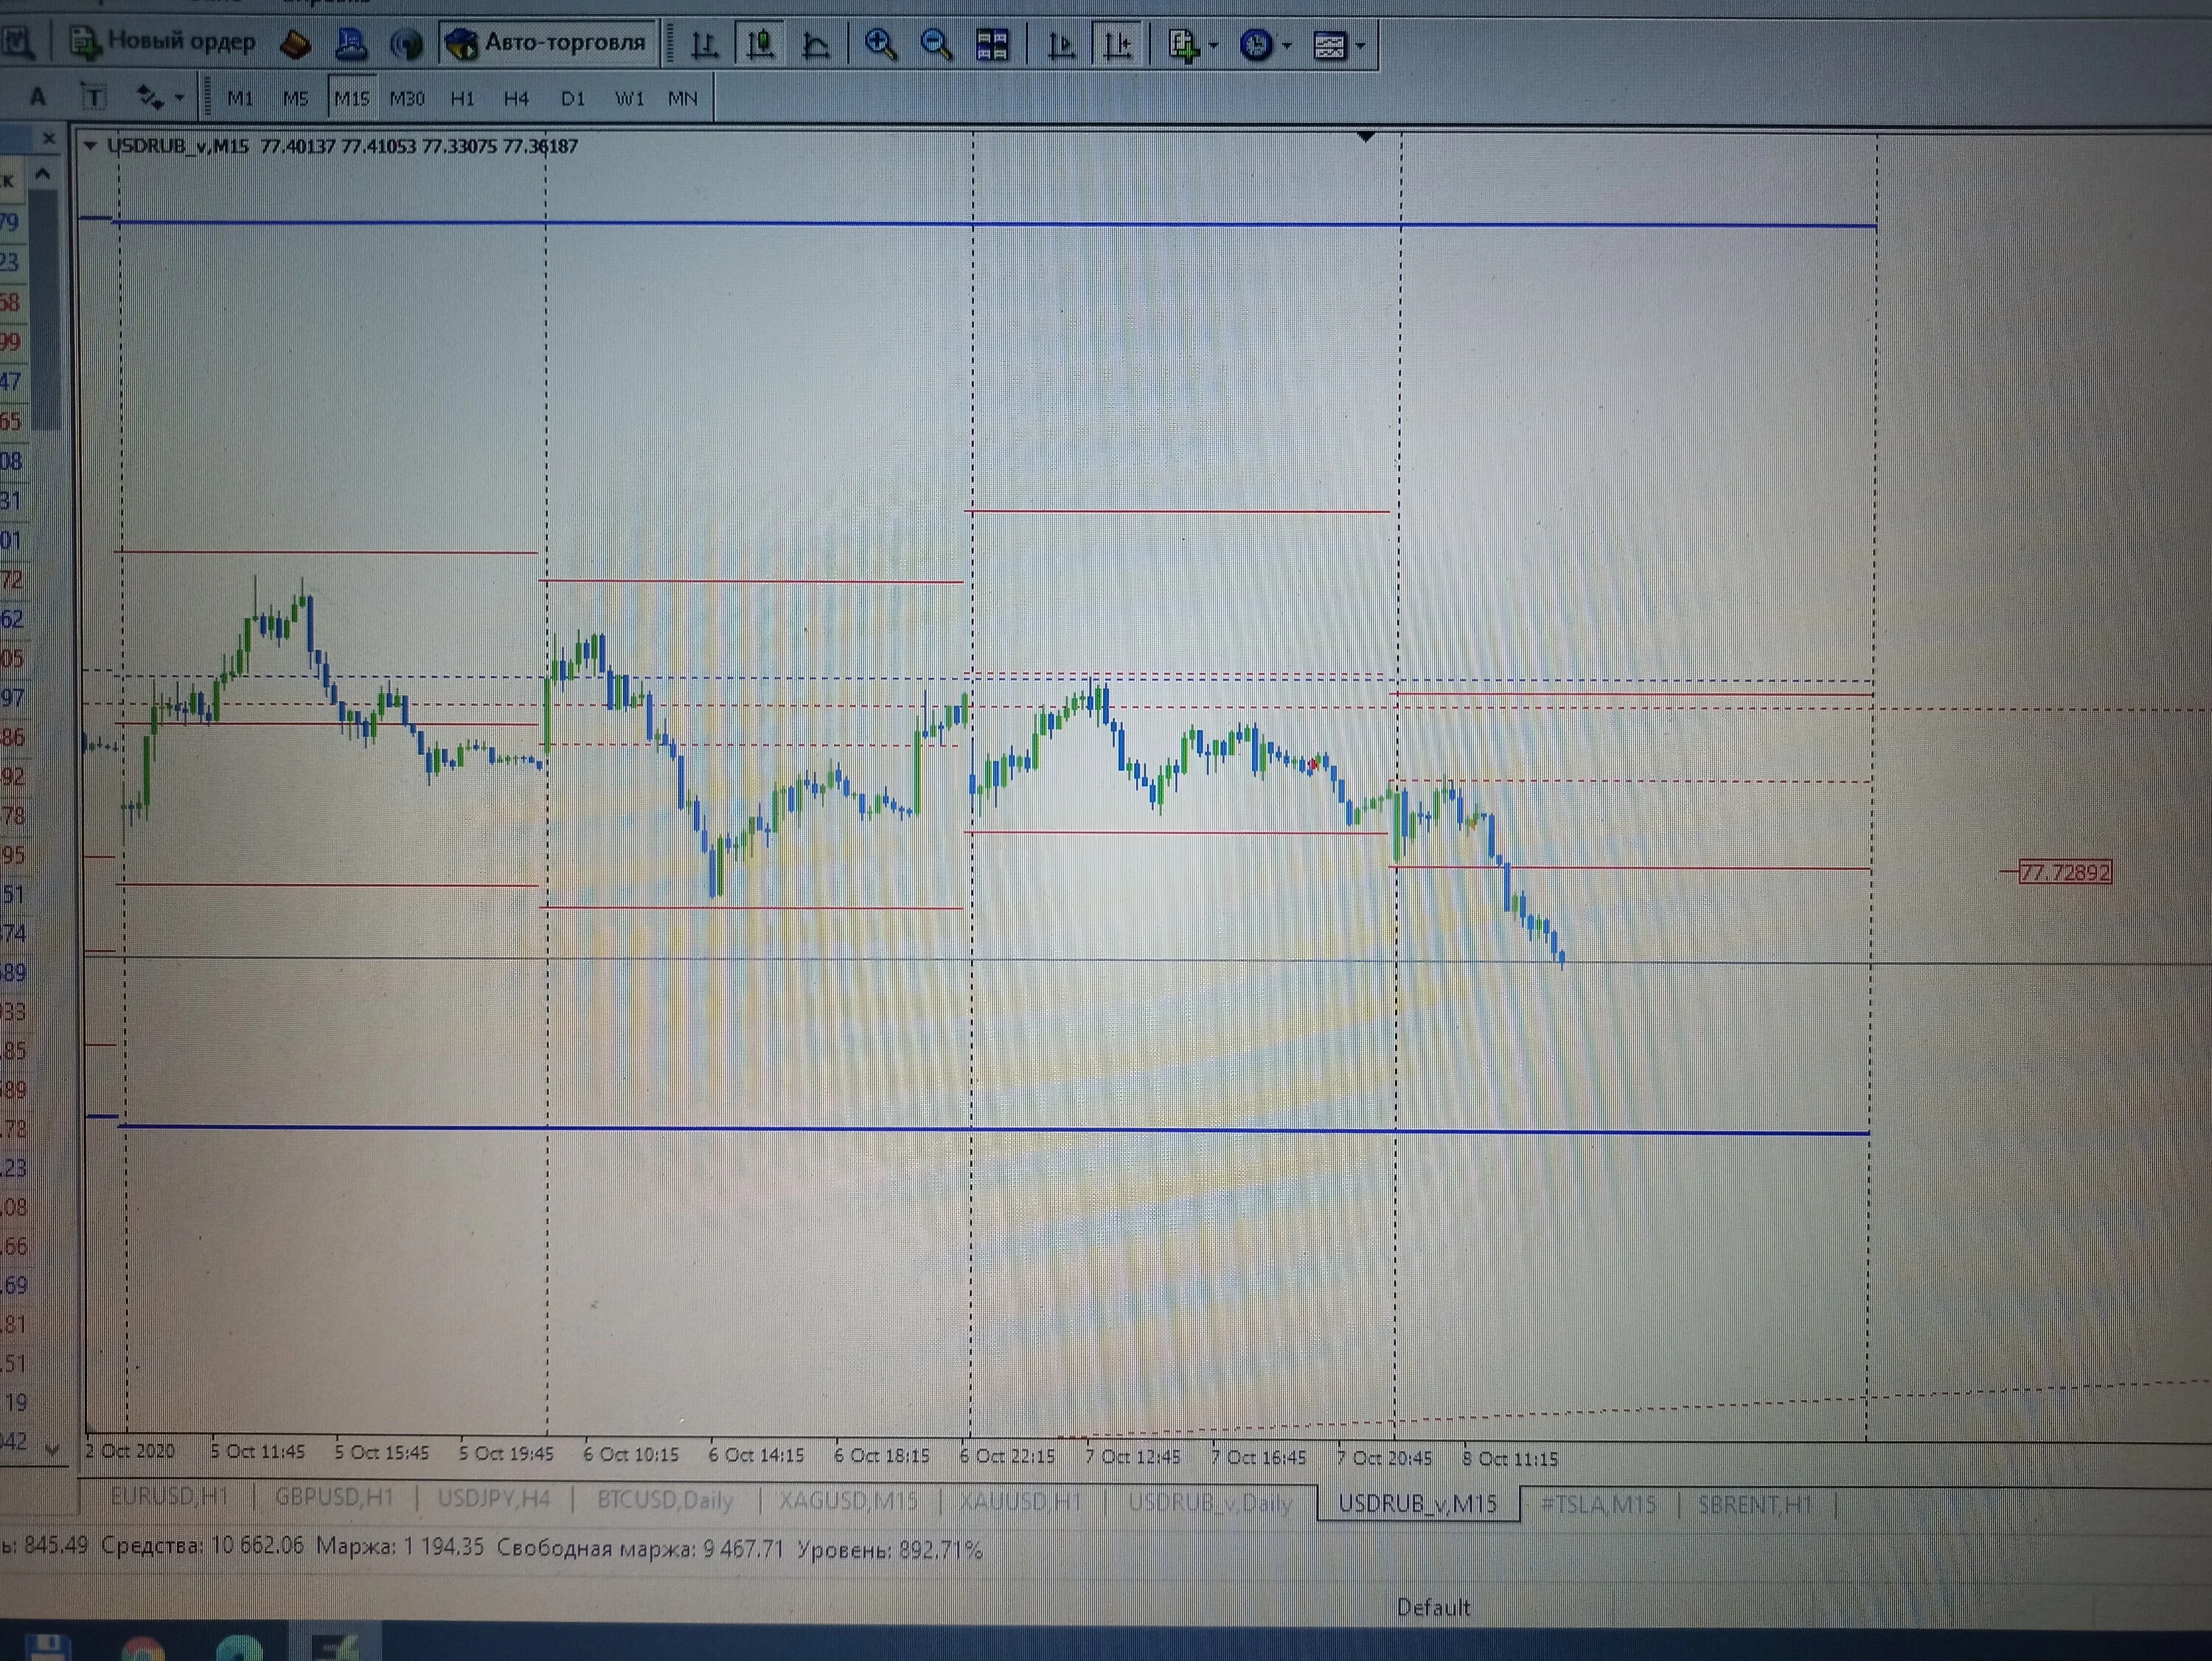Viewport: 2212px width, 1661px height.
Task: Close the Market Watch side panel
Action: click(49, 139)
